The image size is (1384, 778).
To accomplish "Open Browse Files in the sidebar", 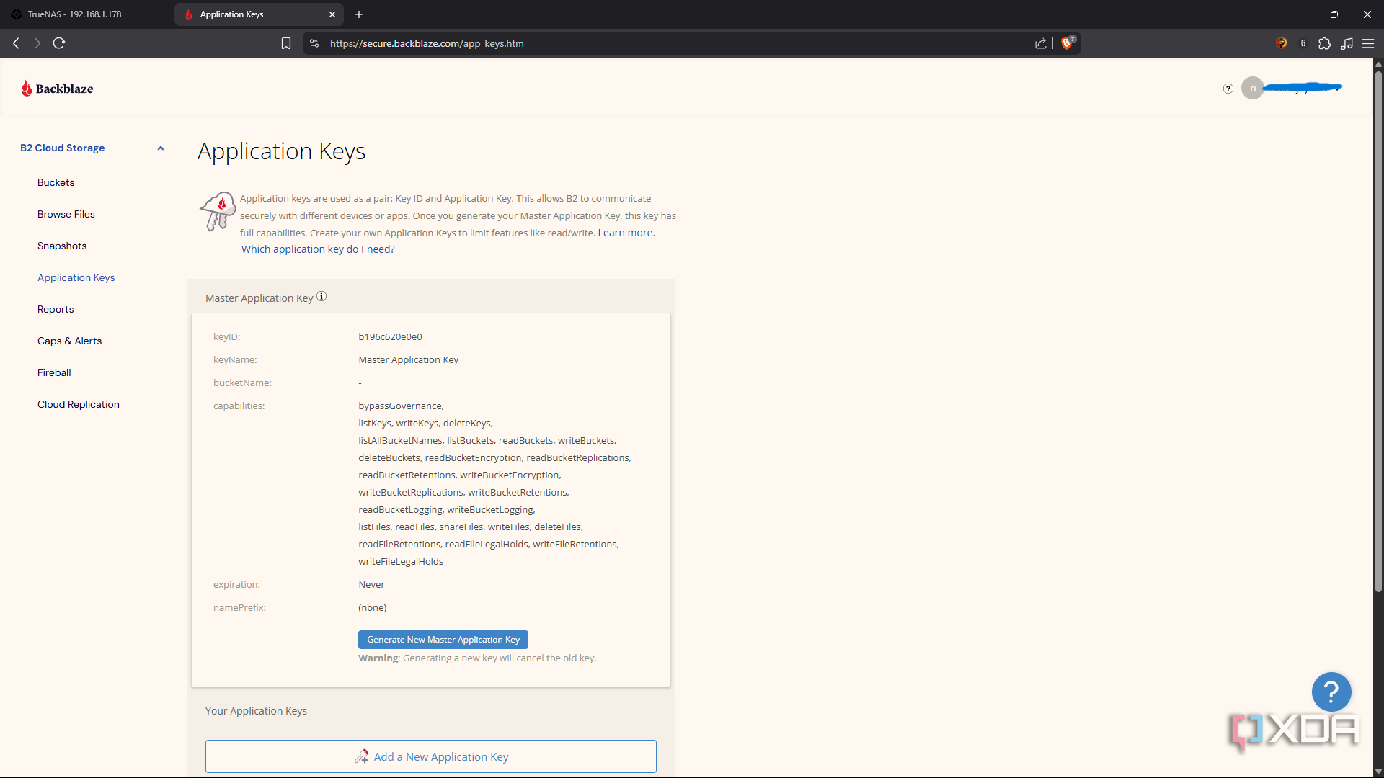I will coord(66,214).
